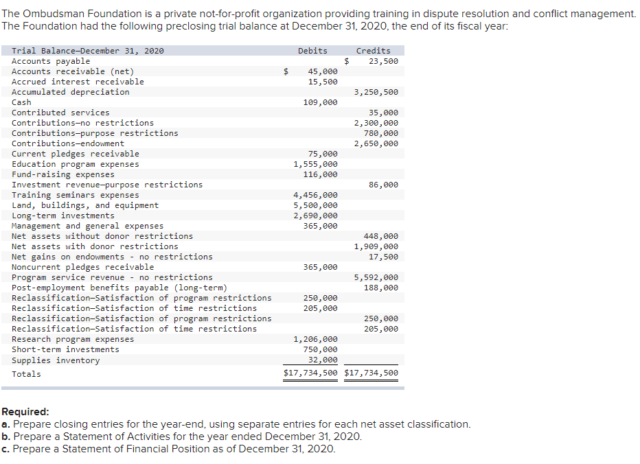
Task: Select the credit value 17,500
Action: tap(383, 257)
